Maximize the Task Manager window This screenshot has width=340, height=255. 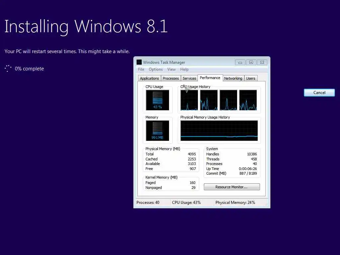click(251, 62)
